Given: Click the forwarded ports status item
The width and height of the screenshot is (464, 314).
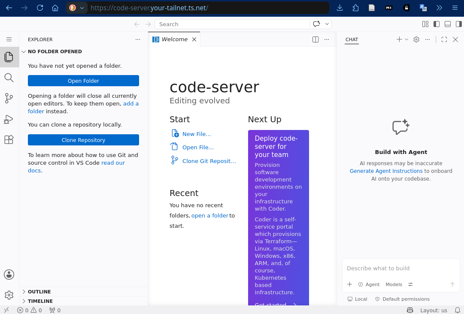Looking at the screenshot, I should (55, 310).
